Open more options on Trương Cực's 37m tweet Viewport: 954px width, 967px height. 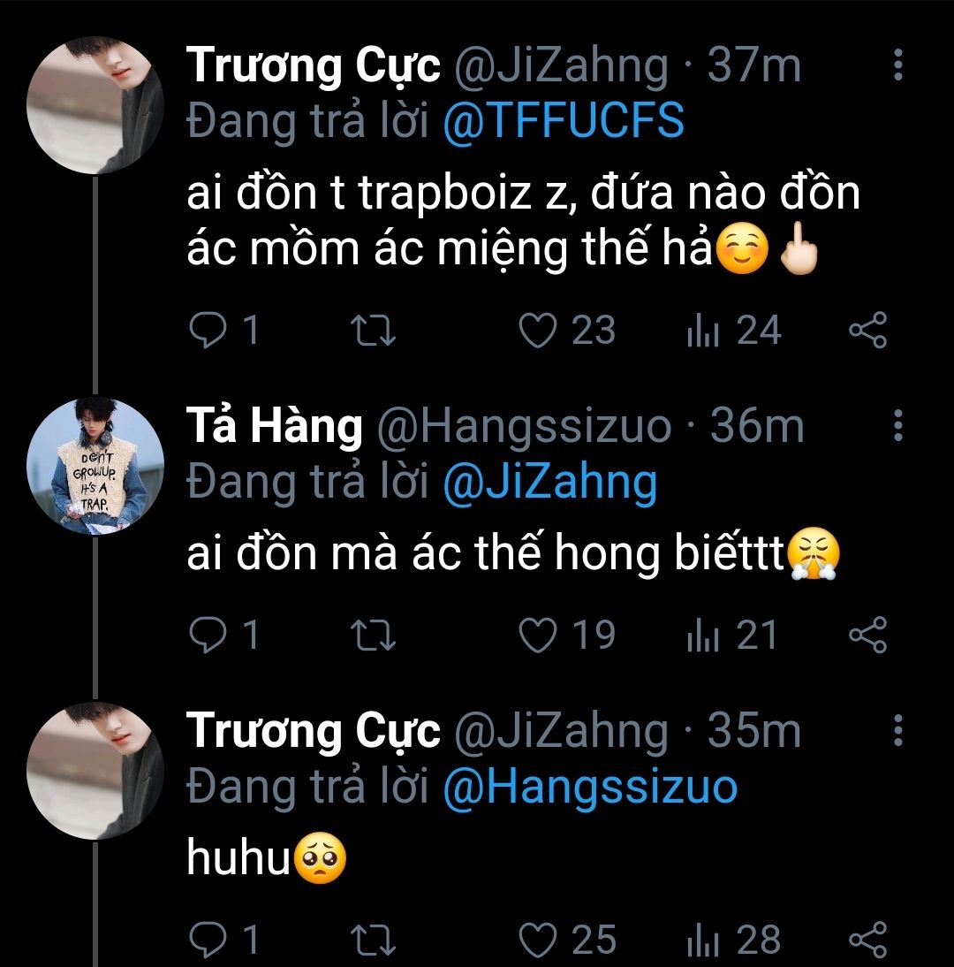[x=897, y=65]
